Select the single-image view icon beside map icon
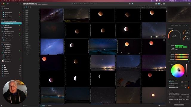Viewport: 191px width, 107px height. pyautogui.click(x=161, y=4)
